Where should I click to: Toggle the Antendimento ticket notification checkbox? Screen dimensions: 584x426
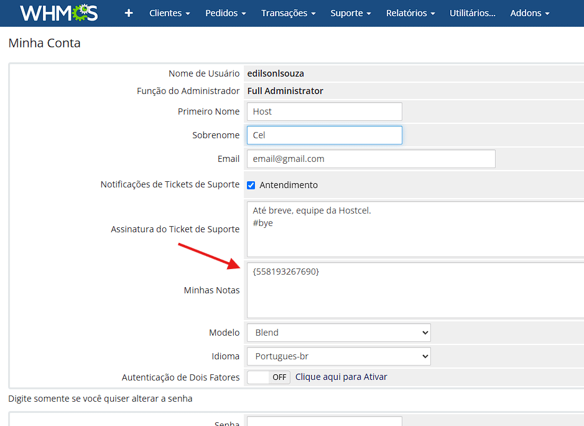pyautogui.click(x=251, y=185)
